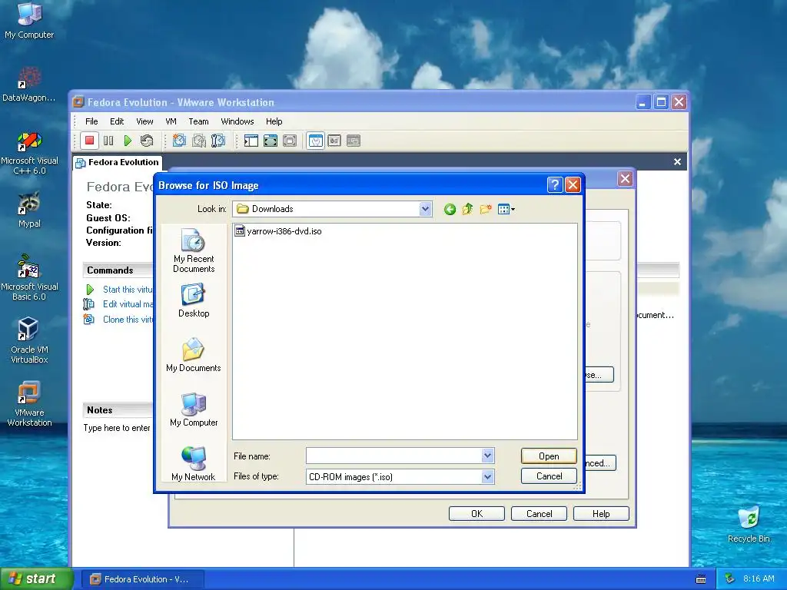787x590 pixels.
Task: Open the Windows menu
Action: (x=237, y=121)
